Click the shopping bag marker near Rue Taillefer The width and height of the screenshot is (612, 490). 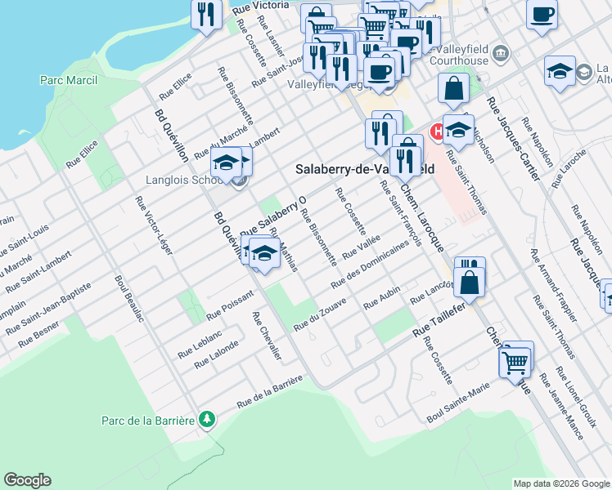pos(470,283)
